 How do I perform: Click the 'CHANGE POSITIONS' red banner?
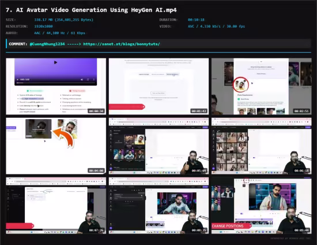click(231, 226)
